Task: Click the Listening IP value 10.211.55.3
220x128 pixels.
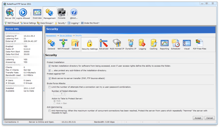Action: [x=29, y=36]
